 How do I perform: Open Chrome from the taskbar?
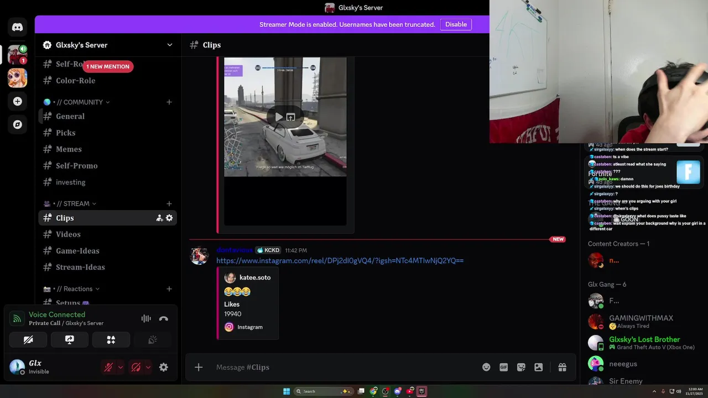(x=373, y=391)
